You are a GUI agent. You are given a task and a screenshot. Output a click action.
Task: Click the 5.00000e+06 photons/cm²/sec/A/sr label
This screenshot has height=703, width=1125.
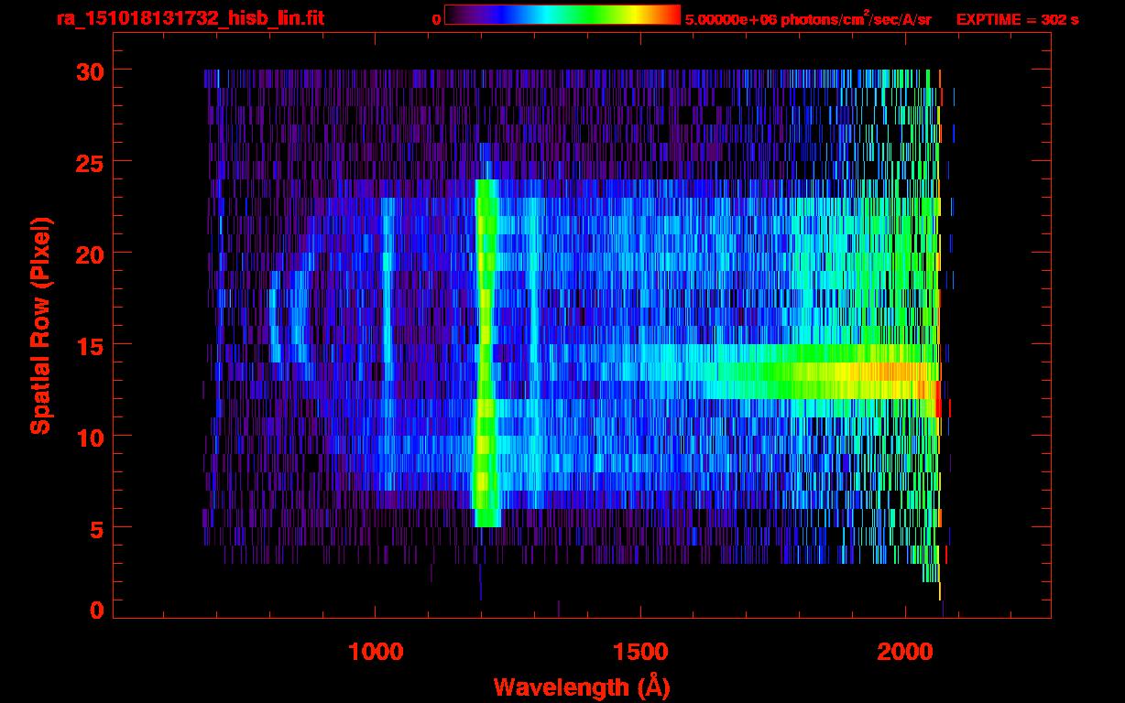[x=808, y=18]
